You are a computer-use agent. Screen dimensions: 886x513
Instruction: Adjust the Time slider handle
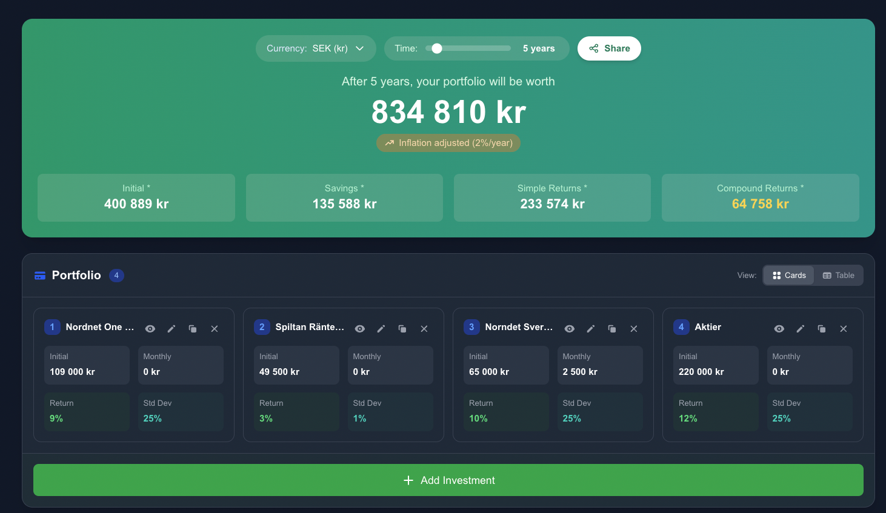pyautogui.click(x=436, y=48)
